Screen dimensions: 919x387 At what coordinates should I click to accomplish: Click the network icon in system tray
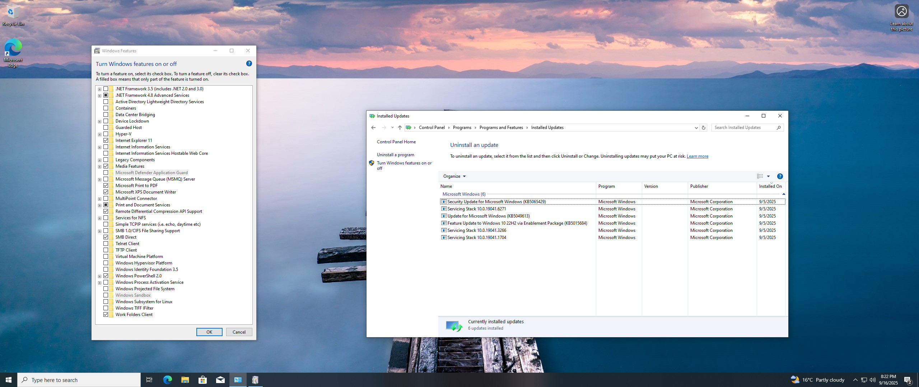pos(864,380)
